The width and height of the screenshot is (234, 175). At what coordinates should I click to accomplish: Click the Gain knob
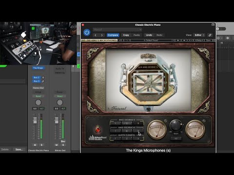click(176, 126)
